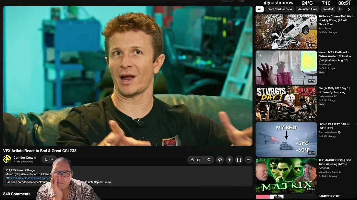The image size is (357, 200).
Task: Click the "150K 2w ago" view count
Action: tap(328, 32)
